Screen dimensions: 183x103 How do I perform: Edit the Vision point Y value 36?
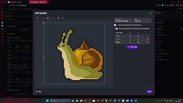(140, 42)
